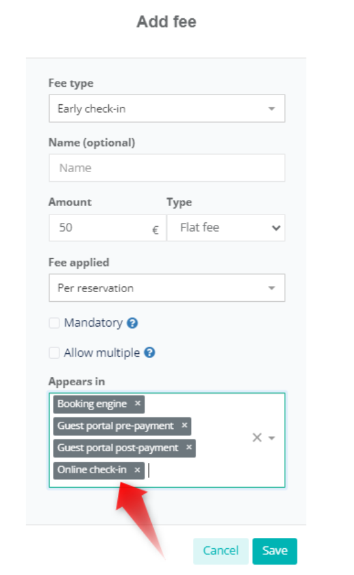Expand the Appears in dropdown arrow

click(x=272, y=438)
